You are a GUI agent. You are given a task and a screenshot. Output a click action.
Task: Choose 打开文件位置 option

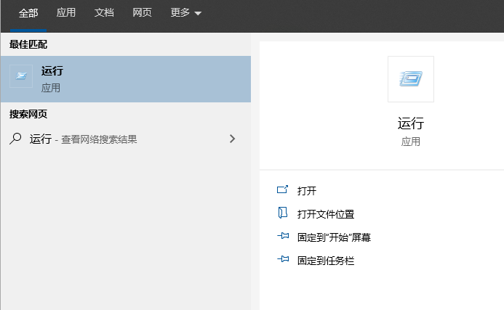(326, 214)
